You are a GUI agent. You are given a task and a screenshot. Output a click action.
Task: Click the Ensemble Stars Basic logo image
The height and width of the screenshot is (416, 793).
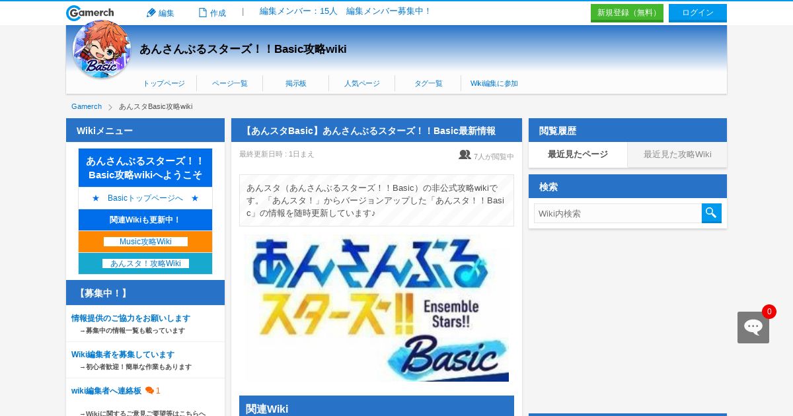pos(377,308)
